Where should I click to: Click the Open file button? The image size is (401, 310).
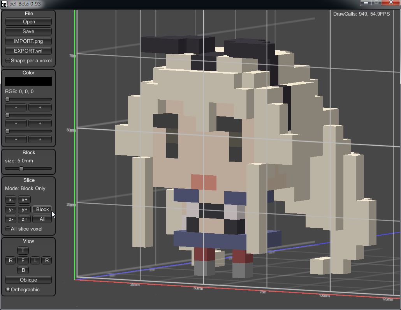click(28, 22)
